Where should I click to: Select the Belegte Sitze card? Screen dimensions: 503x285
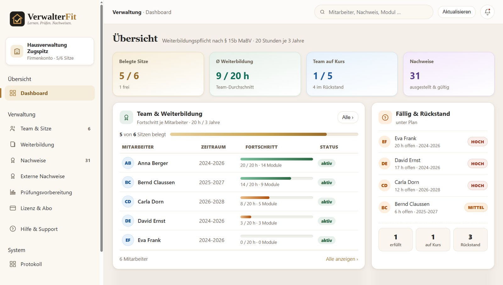click(x=158, y=74)
